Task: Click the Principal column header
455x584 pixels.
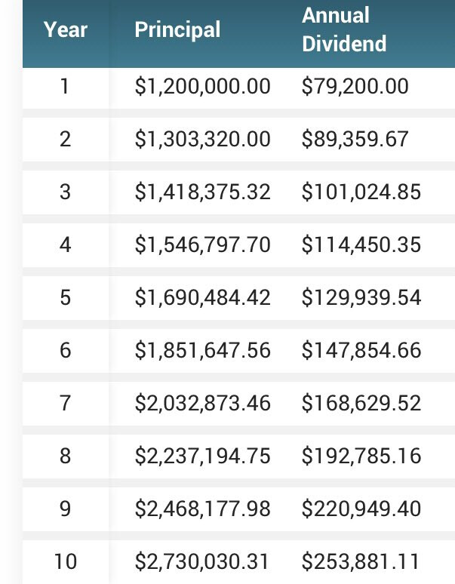Action: click(x=177, y=29)
